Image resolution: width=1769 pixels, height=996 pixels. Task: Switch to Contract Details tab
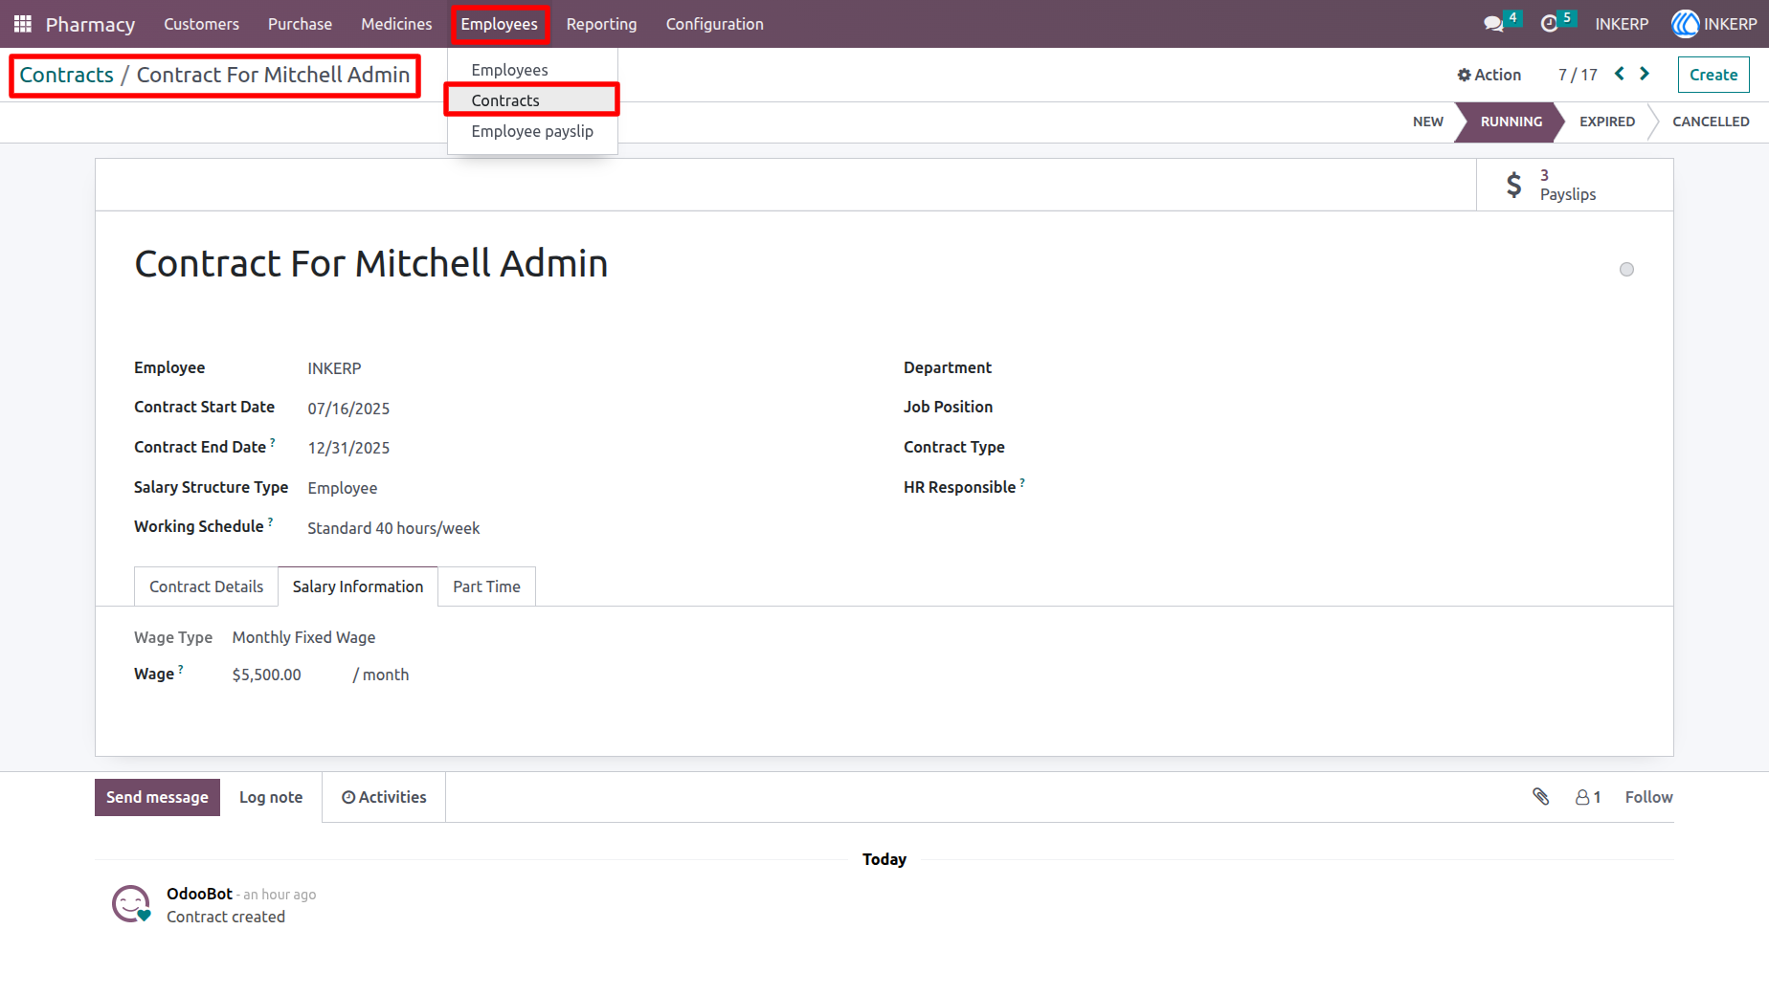pos(206,587)
